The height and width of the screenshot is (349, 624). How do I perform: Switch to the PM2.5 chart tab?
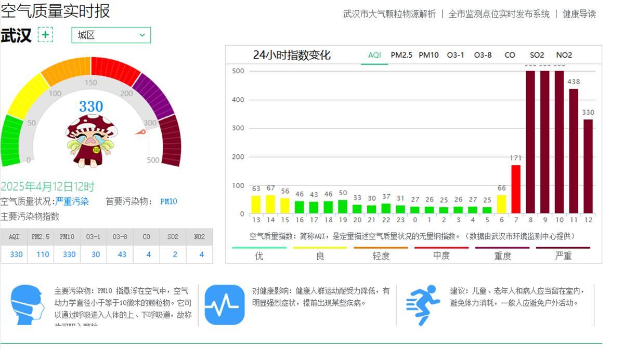(x=401, y=55)
